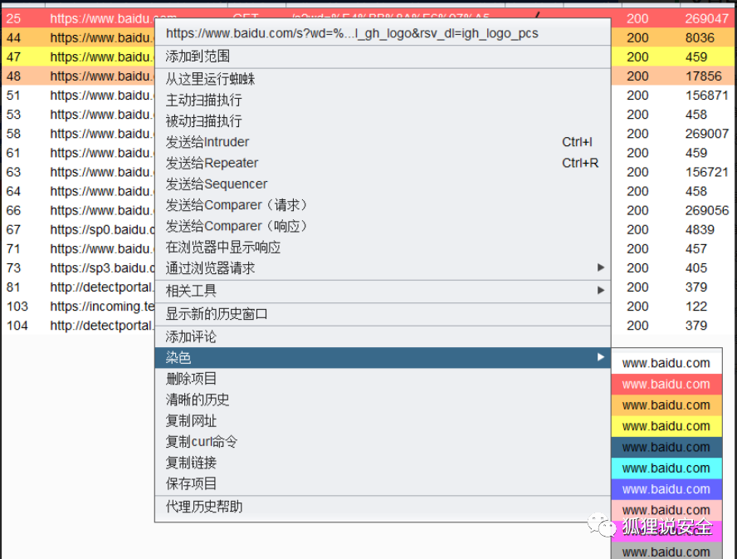Viewport: 737px width, 559px height.
Task: Run 主动扫描执行 from menu
Action: [x=383, y=100]
